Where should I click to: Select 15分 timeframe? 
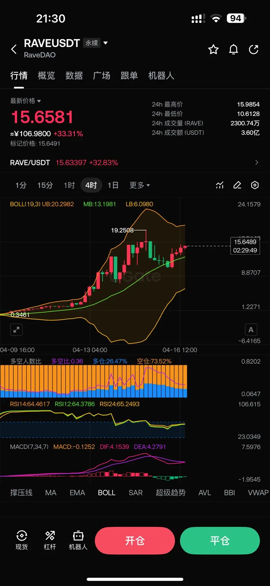[45, 185]
